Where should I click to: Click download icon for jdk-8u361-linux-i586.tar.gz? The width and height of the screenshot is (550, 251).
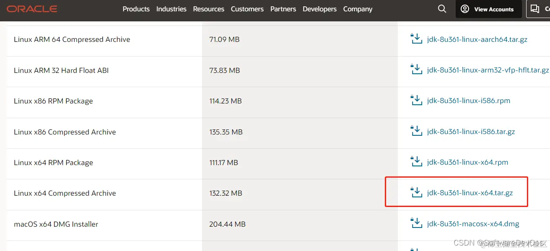[x=416, y=131]
